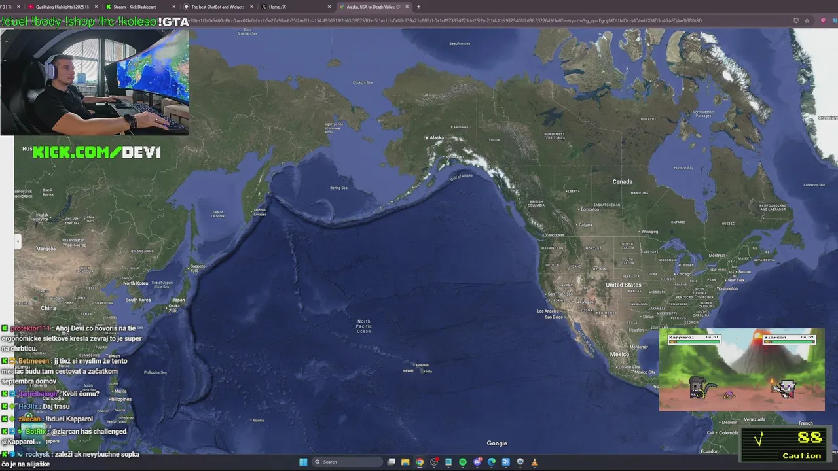Open Spotify from the taskbar
This screenshot has height=471, width=838.
(x=463, y=462)
